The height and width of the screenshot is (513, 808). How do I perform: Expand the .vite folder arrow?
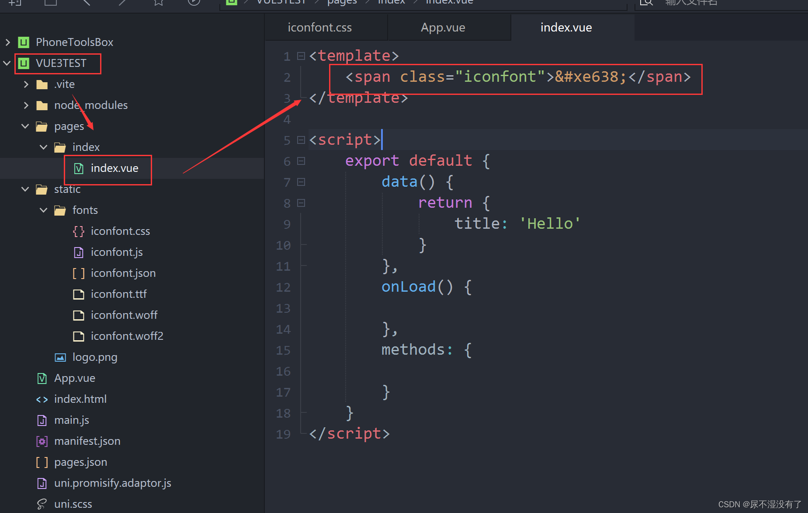[26, 84]
